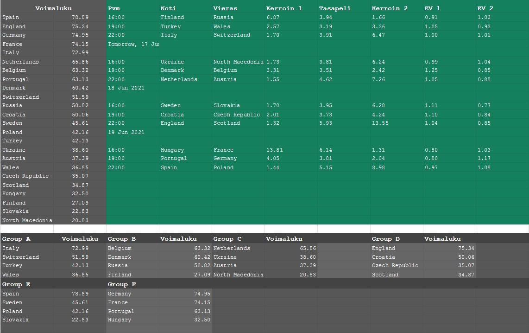529x333 pixels.
Task: Select the 1.17 EV 2 value for Portugal–Germany
Action: 484,159
